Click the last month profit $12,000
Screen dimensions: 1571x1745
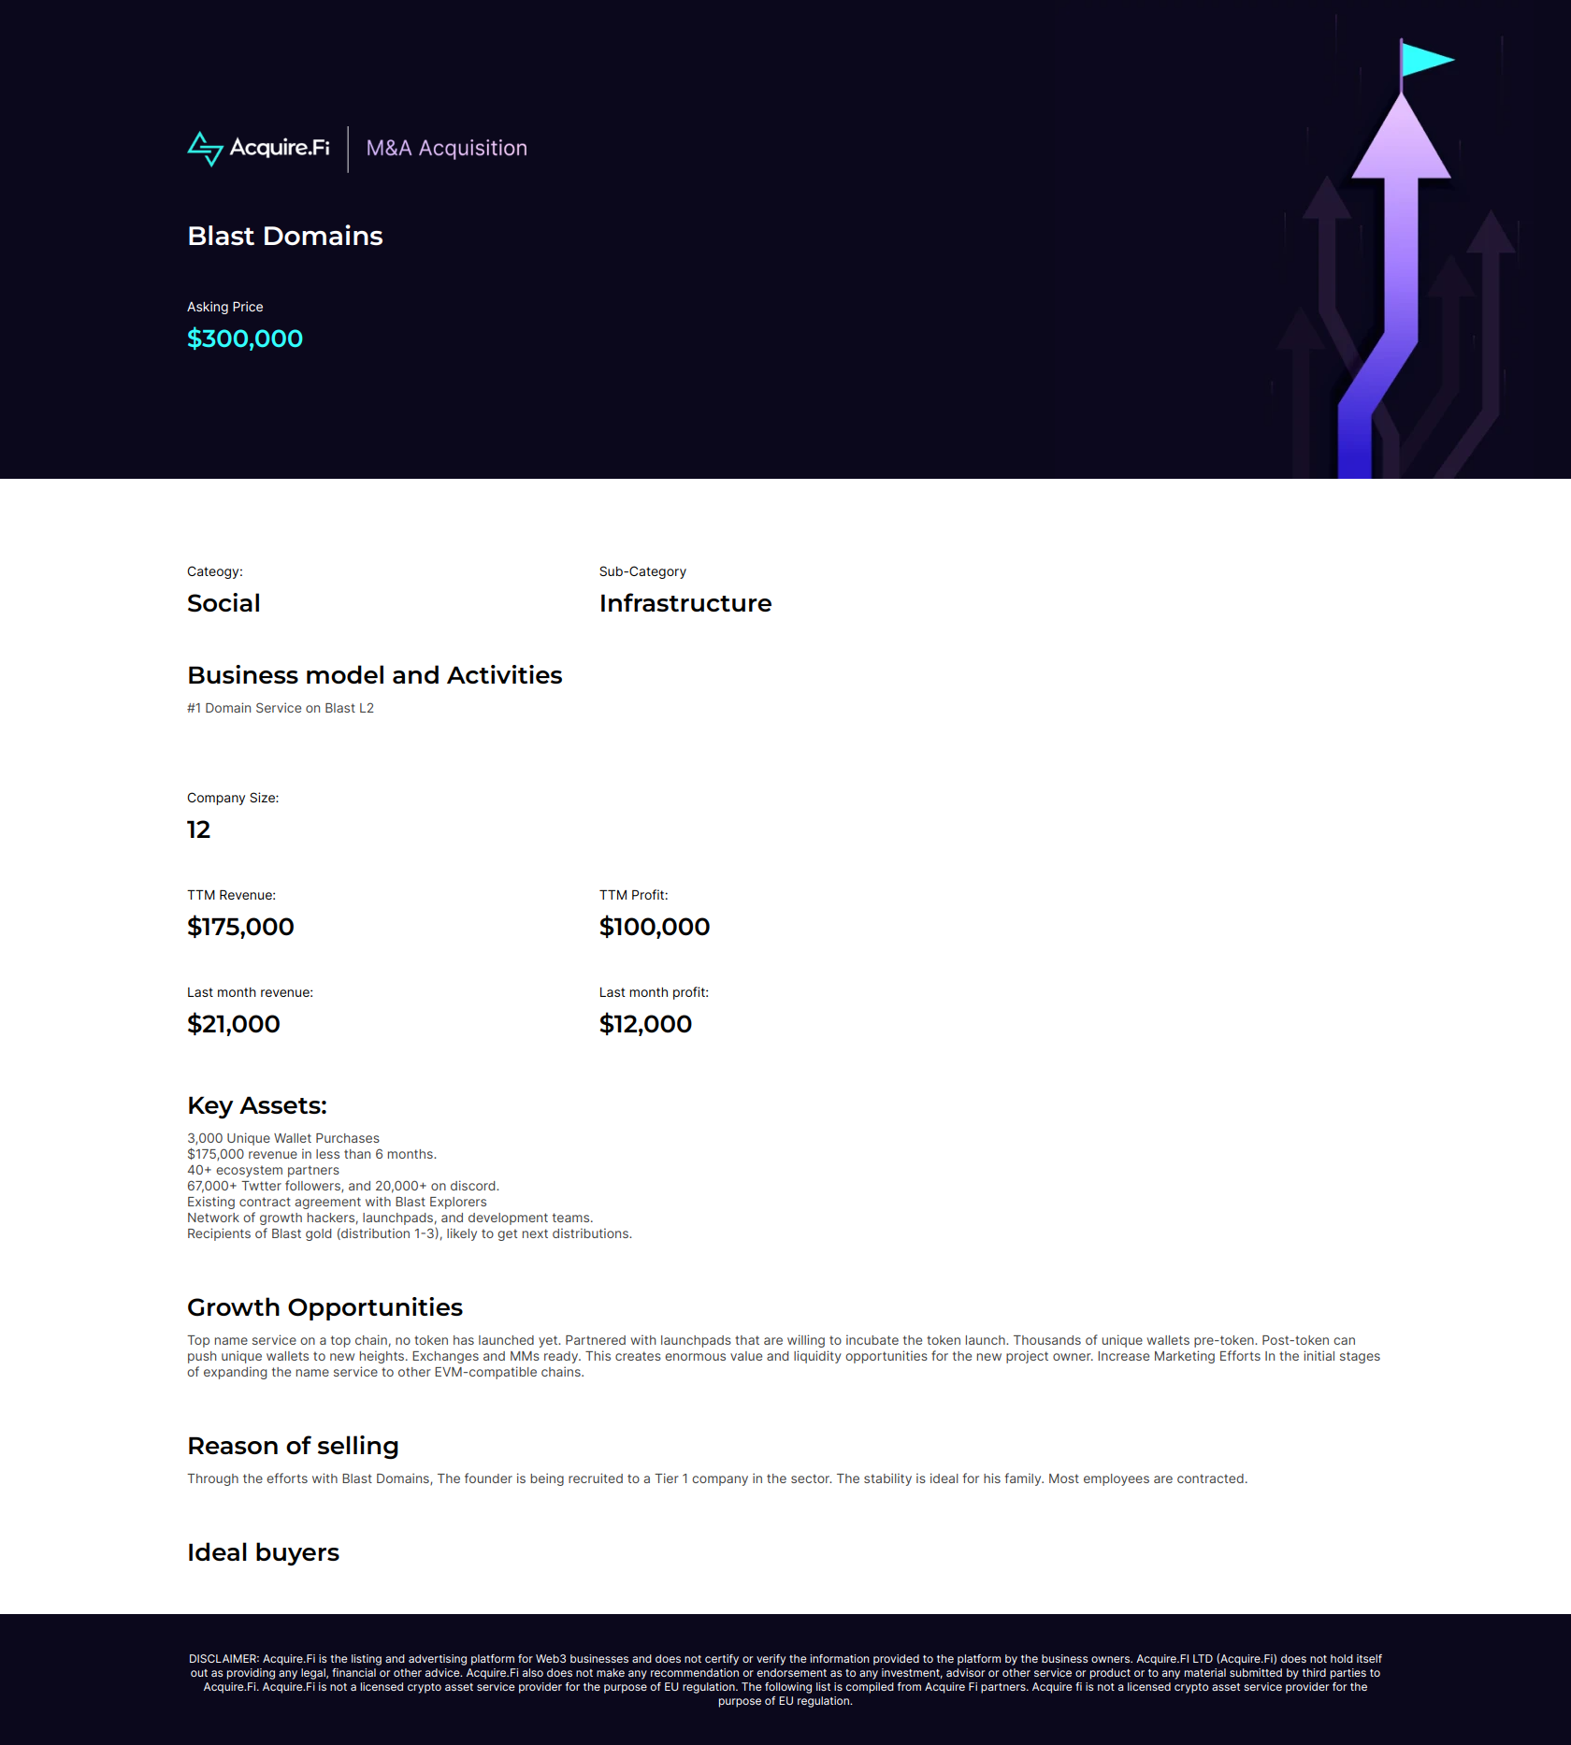645,1024
